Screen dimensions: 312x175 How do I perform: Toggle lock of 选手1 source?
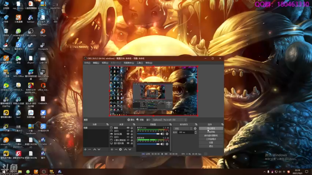pos(132,131)
